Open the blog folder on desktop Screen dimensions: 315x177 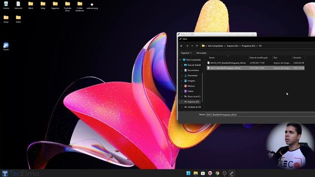(x=43, y=5)
